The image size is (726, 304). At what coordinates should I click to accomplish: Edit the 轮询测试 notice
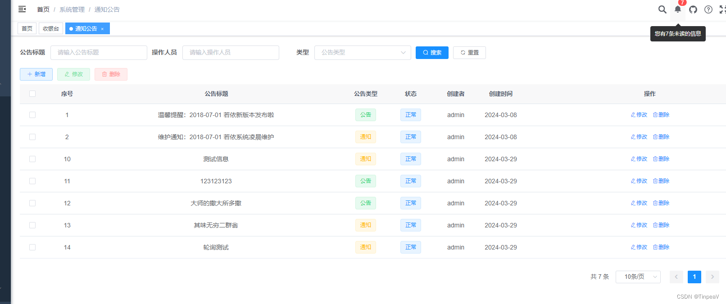639,247
